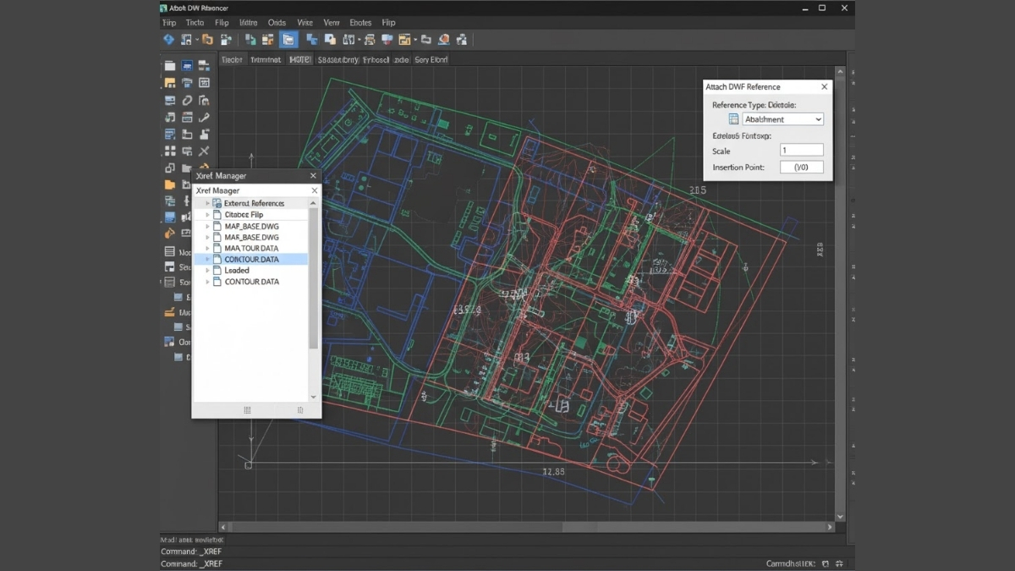This screenshot has width=1015, height=571.
Task: Click the table icon beside the Reference Type dropdown
Action: [x=733, y=119]
